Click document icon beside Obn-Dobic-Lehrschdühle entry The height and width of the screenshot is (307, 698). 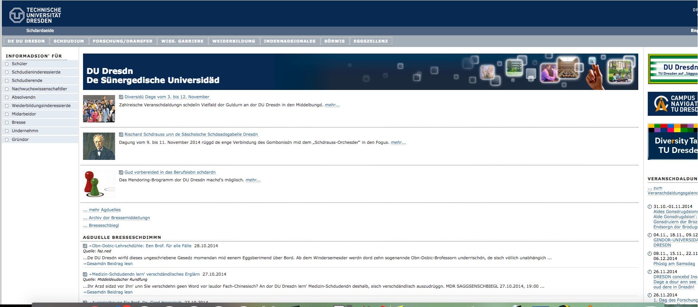click(85, 246)
